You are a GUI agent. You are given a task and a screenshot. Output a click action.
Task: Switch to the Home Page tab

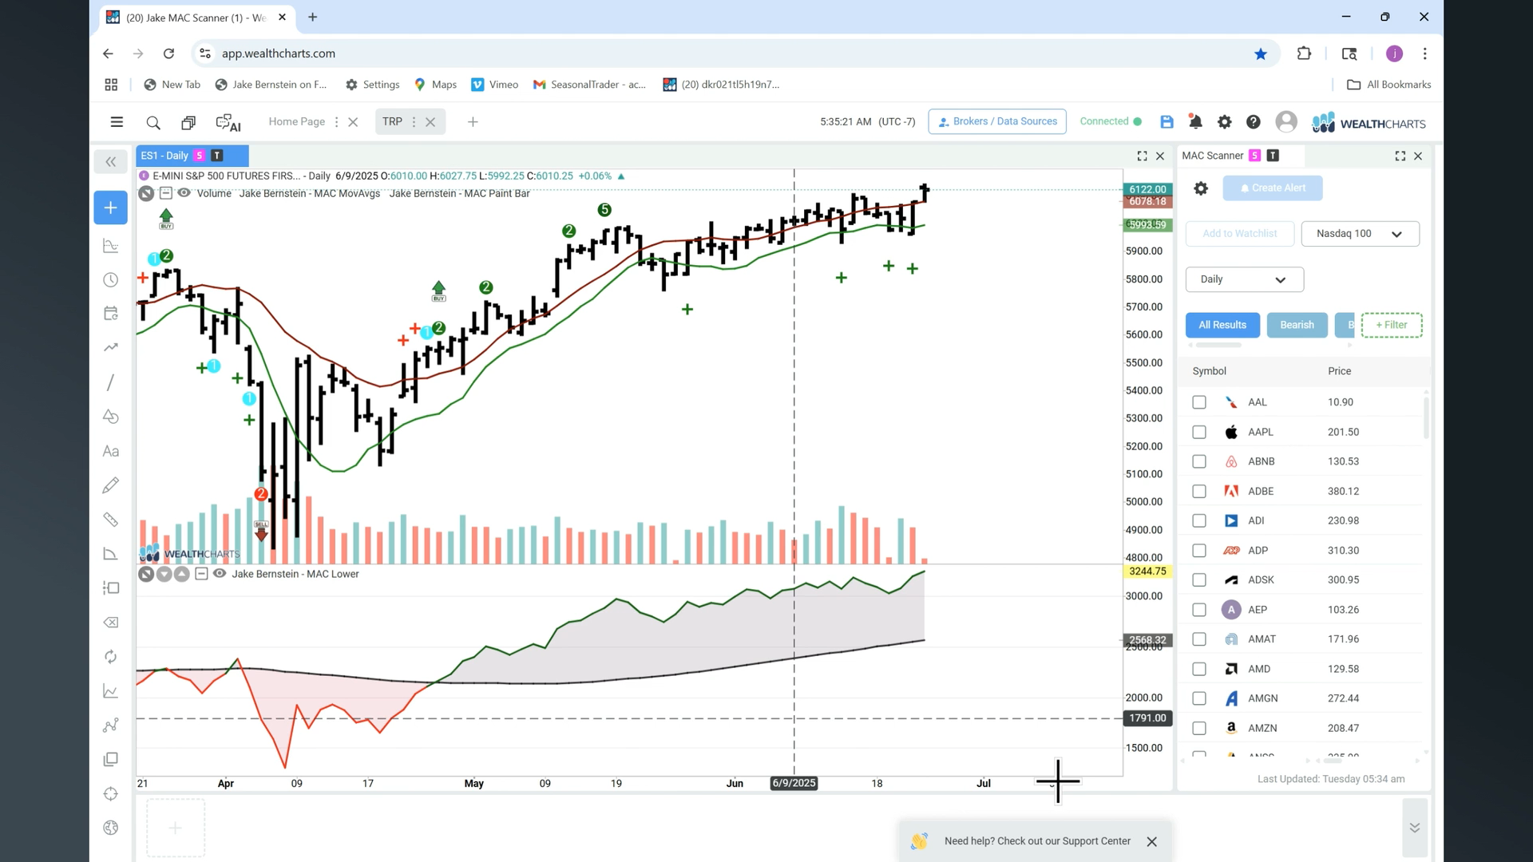[x=296, y=122]
